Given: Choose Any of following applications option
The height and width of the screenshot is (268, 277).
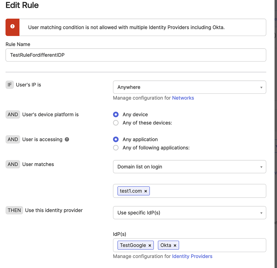Looking at the screenshot, I should click(116, 148).
